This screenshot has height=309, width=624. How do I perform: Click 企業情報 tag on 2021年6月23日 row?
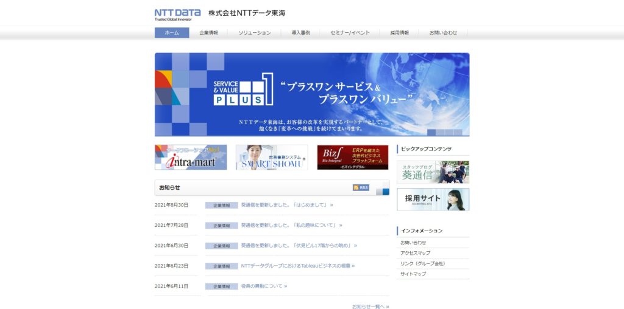point(222,266)
